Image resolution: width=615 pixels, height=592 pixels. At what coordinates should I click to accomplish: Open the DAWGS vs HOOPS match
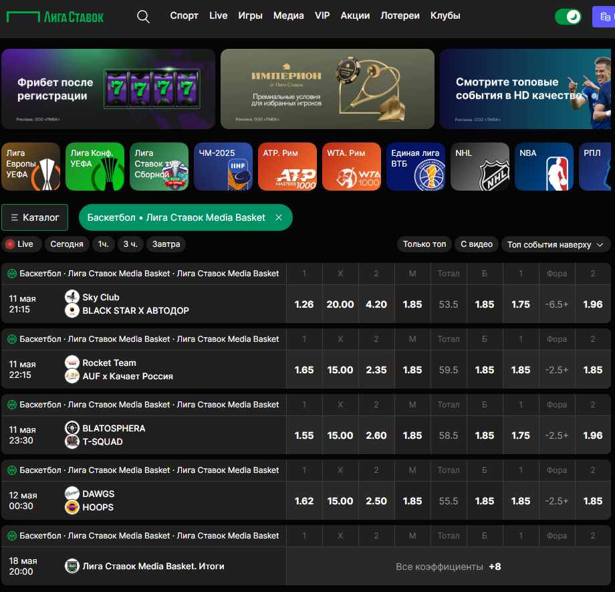tap(144, 500)
